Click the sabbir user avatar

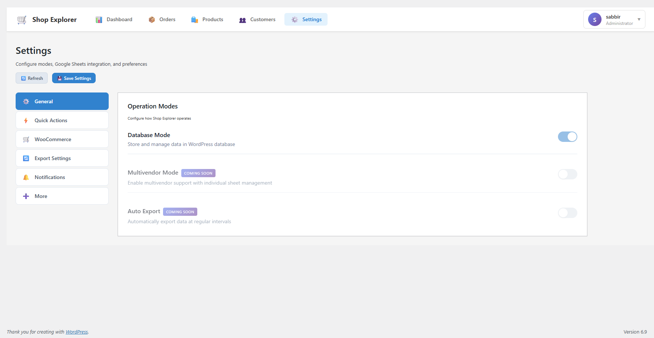click(595, 20)
